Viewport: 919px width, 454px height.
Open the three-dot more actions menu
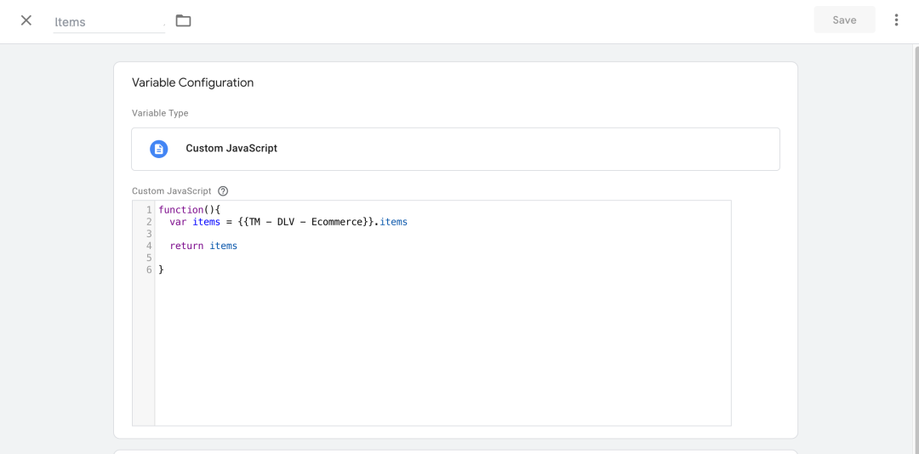[x=895, y=20]
